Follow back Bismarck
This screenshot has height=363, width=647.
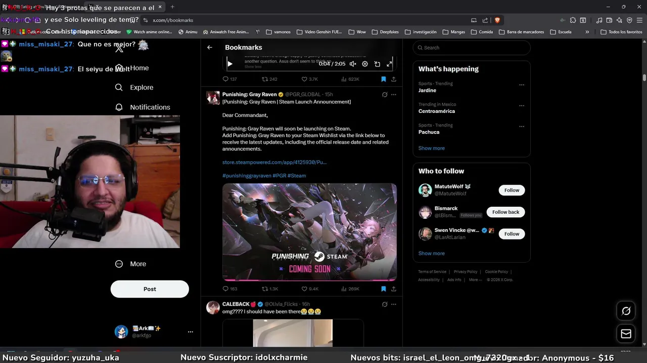505,212
